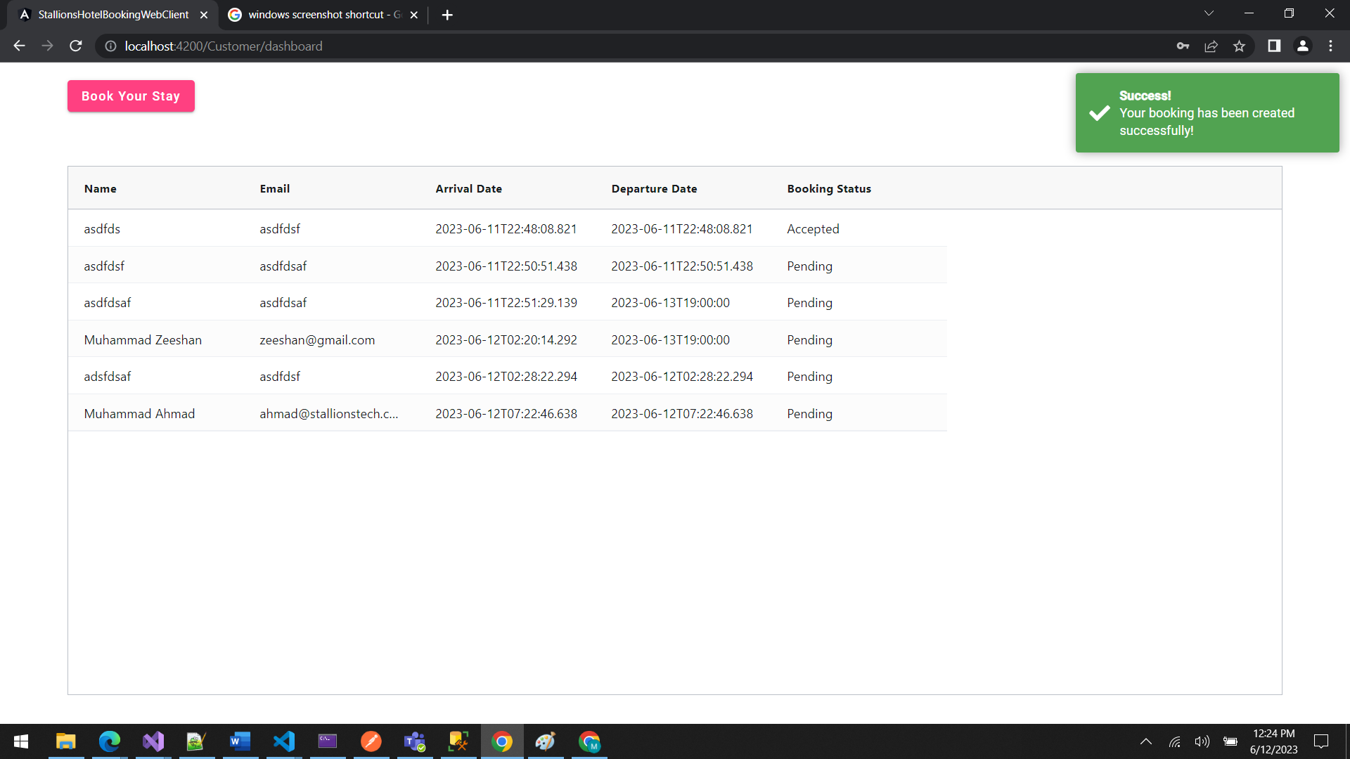Open Google Chrome from taskbar
This screenshot has width=1350, height=759.
coord(502,741)
